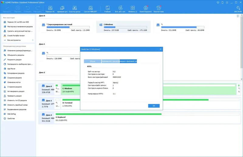Open Мастер восстановления раздела wizard

pyautogui.click(x=18, y=26)
